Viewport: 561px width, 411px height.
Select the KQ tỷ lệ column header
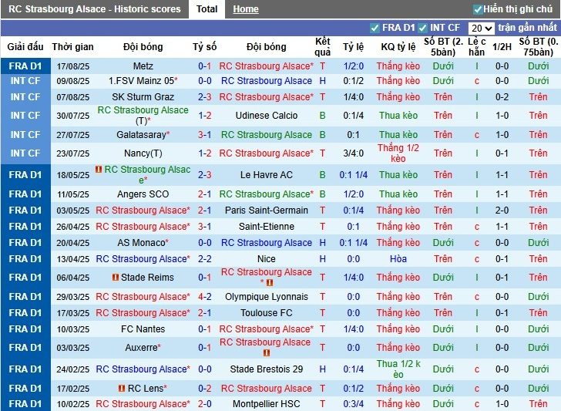click(x=398, y=47)
